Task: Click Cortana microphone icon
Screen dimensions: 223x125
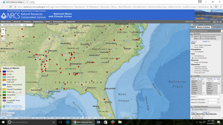Action: (54, 122)
